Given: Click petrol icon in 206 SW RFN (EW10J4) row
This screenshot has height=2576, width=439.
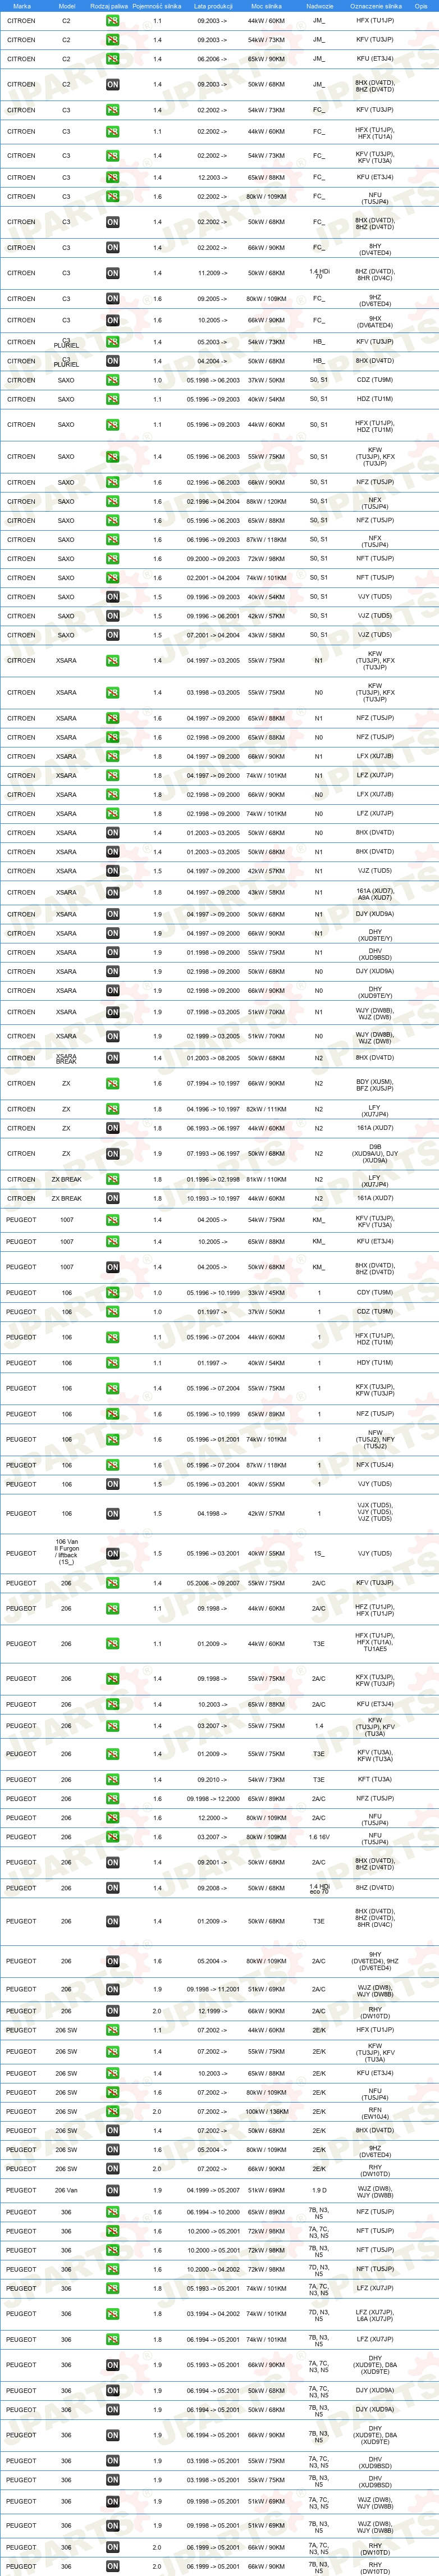Looking at the screenshot, I should [112, 2112].
